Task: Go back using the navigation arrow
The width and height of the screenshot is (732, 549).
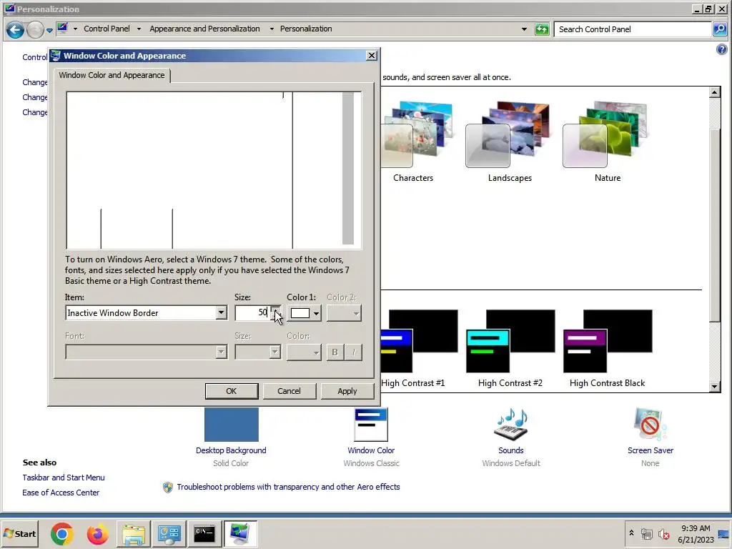Action: point(15,30)
